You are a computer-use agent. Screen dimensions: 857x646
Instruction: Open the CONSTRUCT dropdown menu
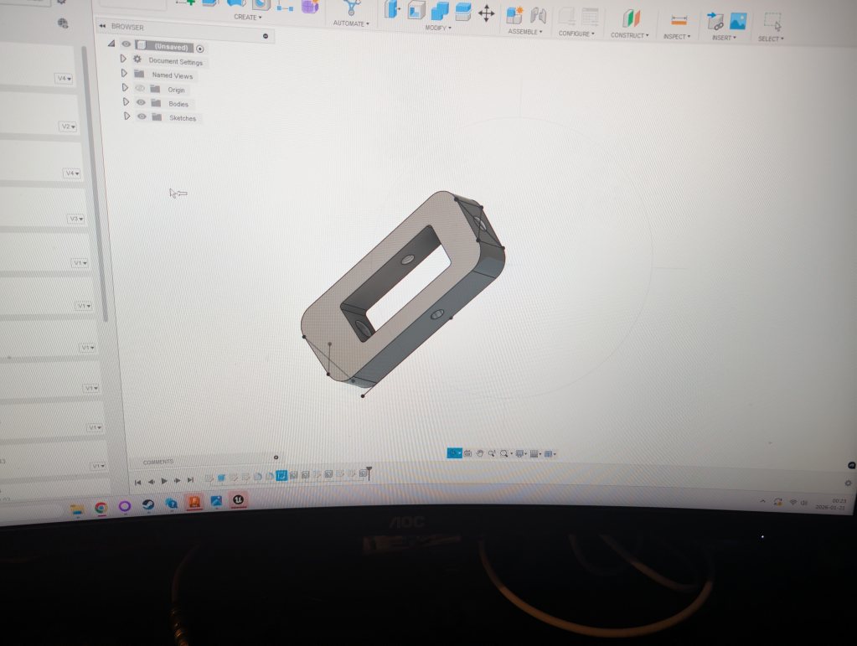coord(628,35)
